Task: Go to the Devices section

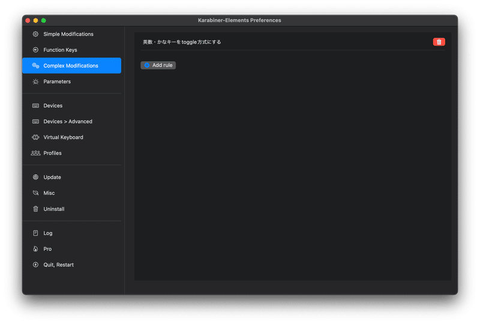Action: coord(71,106)
